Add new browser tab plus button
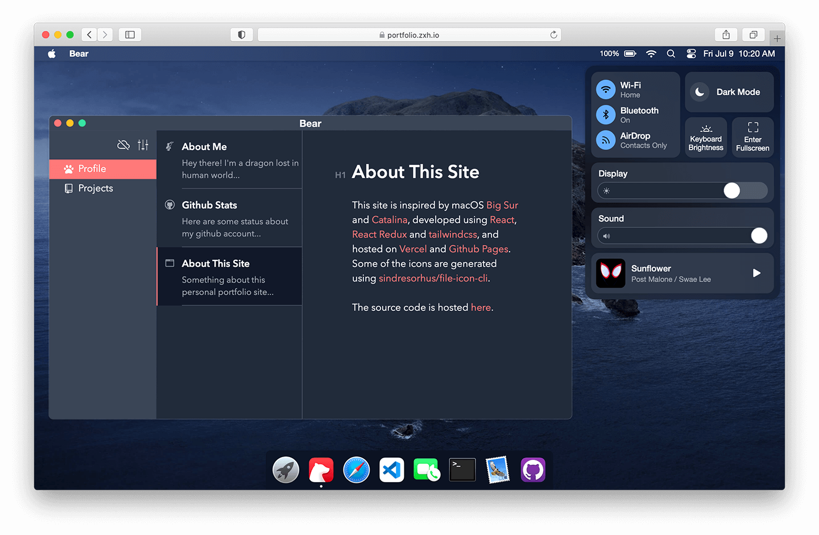819x535 pixels. coord(777,39)
